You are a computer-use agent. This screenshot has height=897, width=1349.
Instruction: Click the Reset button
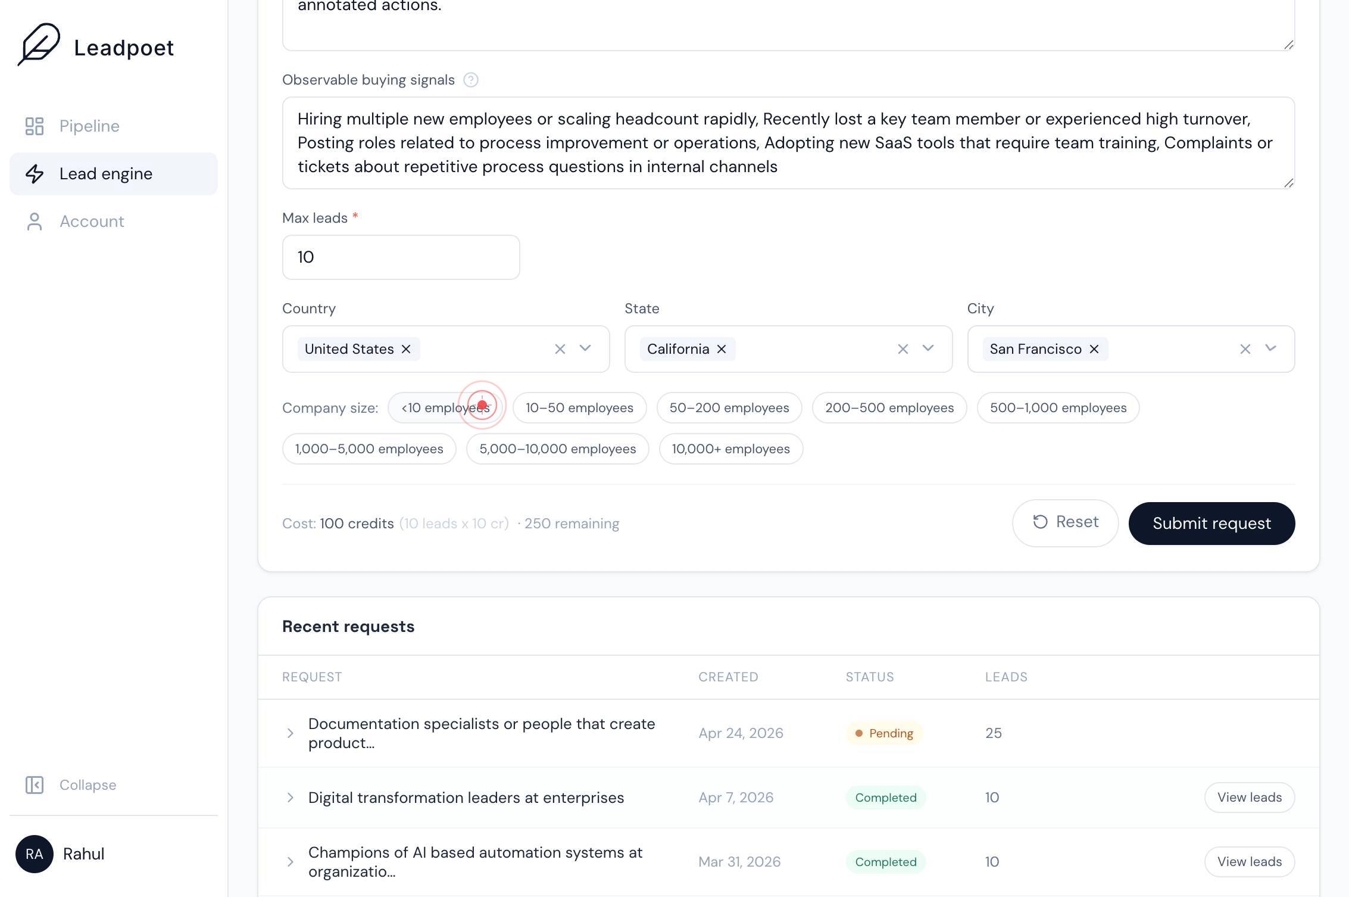(1065, 523)
